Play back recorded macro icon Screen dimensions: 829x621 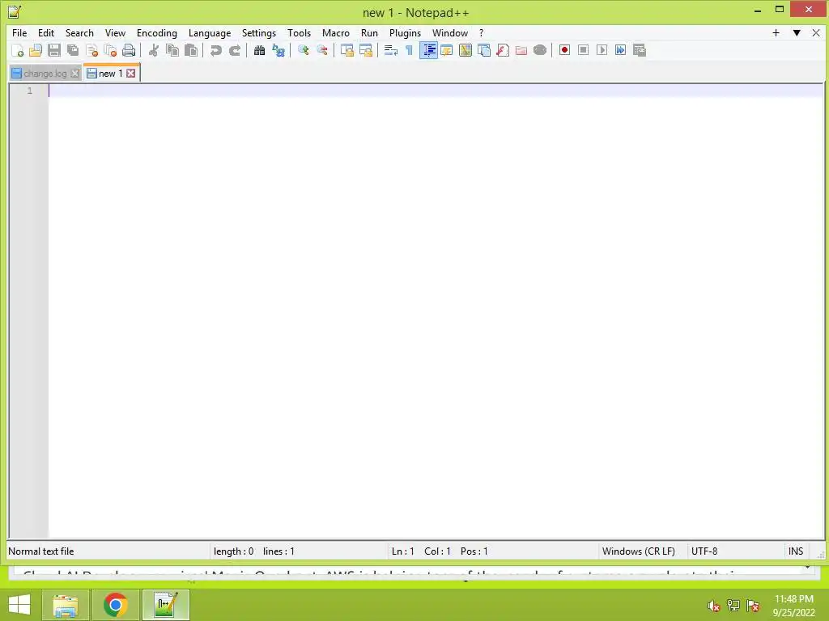(x=602, y=50)
